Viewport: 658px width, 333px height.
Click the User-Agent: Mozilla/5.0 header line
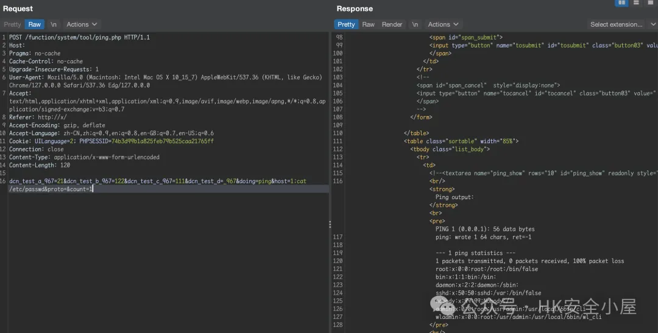(x=166, y=77)
